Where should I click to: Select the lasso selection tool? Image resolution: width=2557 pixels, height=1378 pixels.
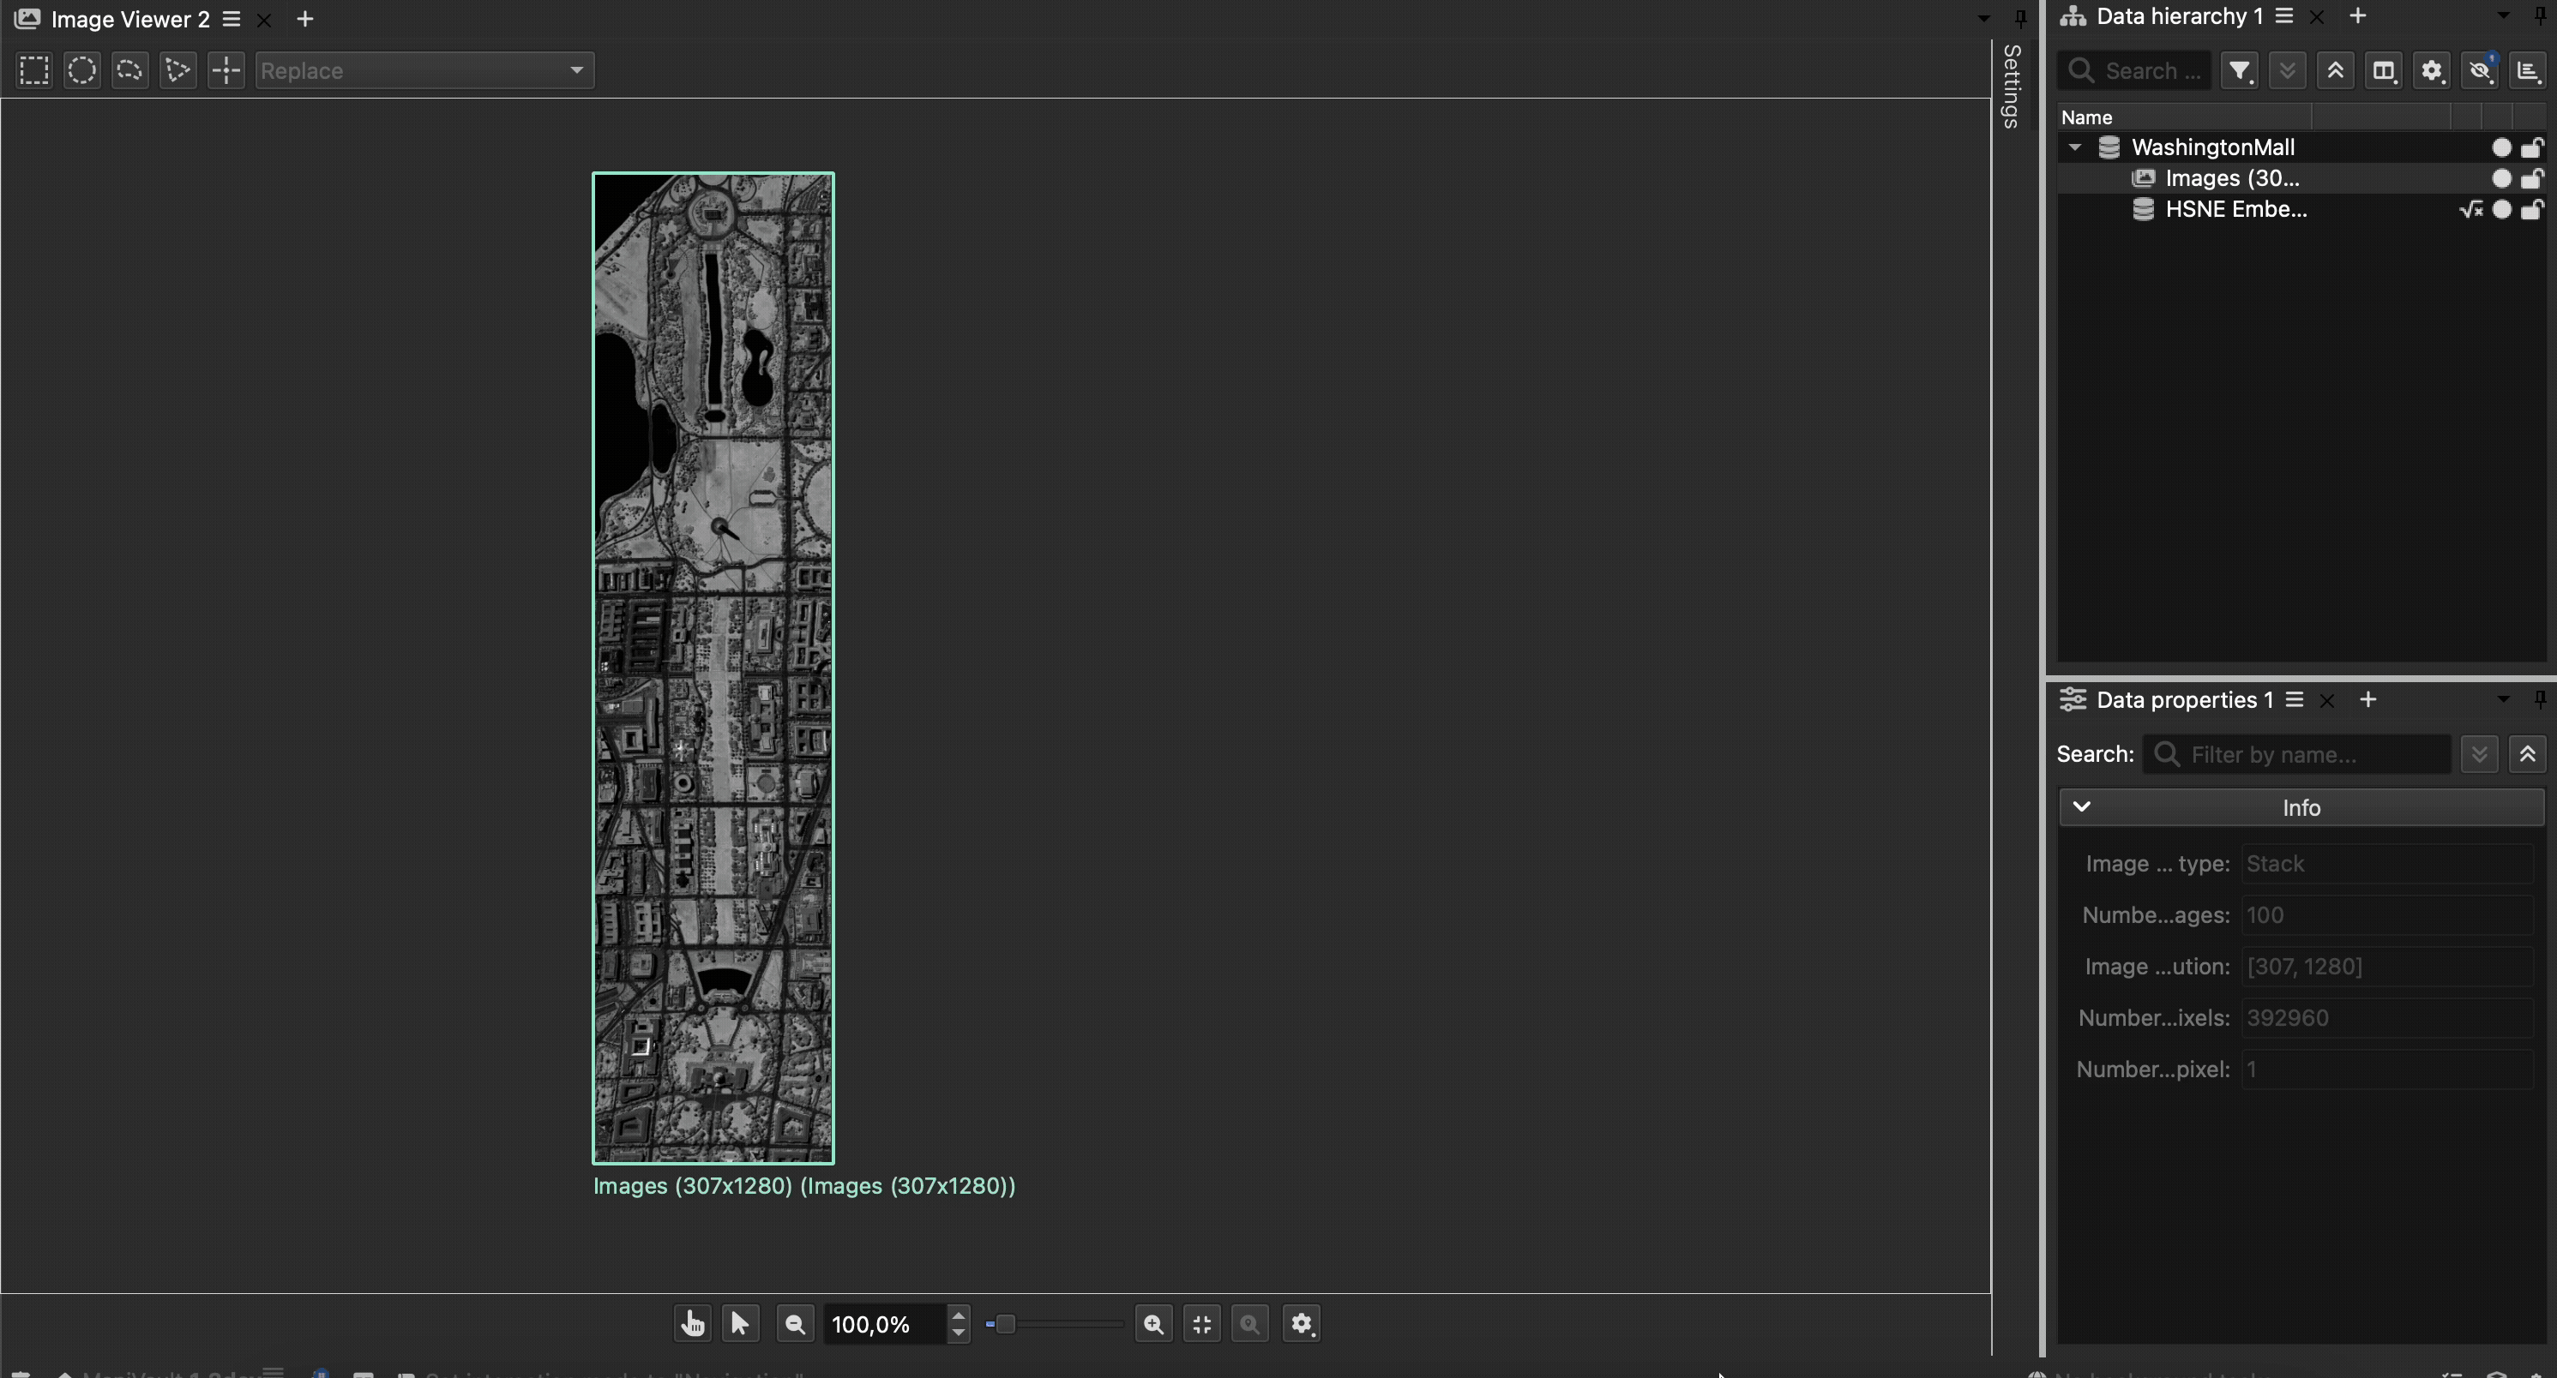129,69
